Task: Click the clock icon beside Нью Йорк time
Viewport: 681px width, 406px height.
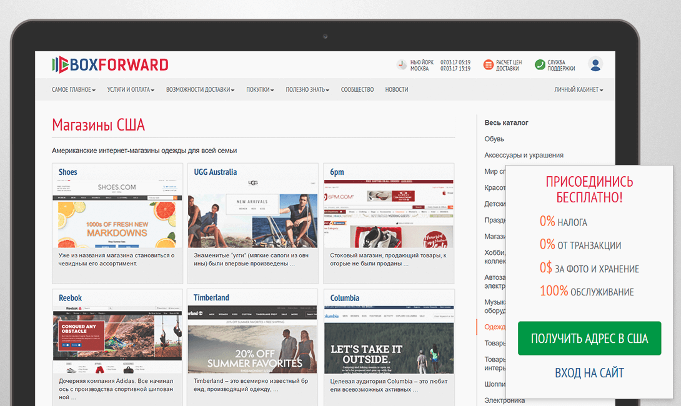Action: [402, 65]
